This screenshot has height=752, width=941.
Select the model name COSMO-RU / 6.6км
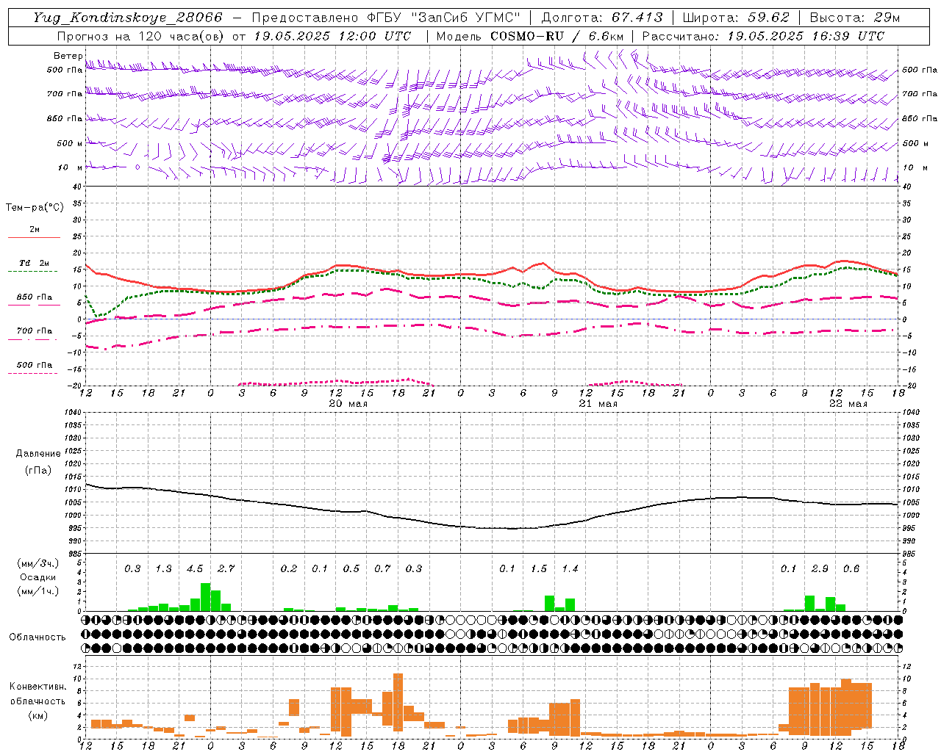(x=557, y=36)
